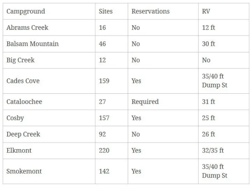Click the Cataloochee campground name
252x187 pixels.
24,102
